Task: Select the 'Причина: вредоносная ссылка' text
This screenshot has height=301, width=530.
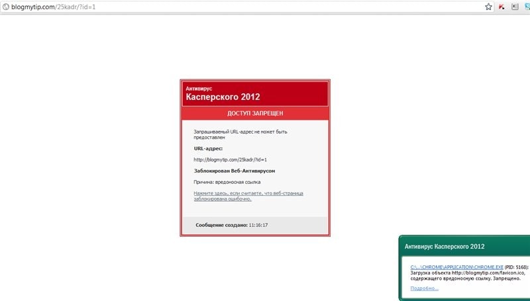Action: tap(227, 182)
